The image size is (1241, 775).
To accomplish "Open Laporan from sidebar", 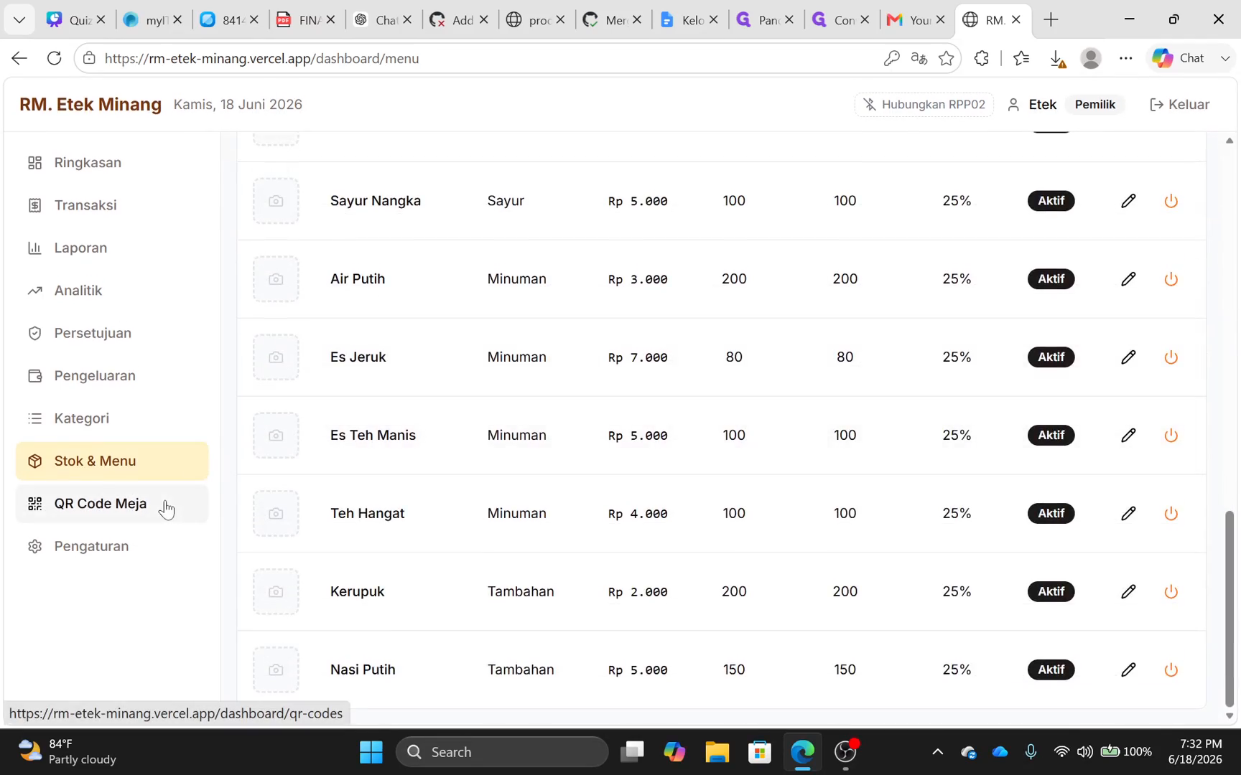I will (x=112, y=248).
